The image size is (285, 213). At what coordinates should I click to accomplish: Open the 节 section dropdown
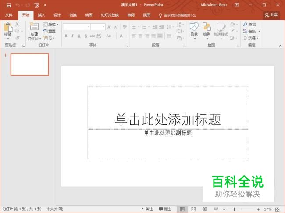tap(49, 38)
